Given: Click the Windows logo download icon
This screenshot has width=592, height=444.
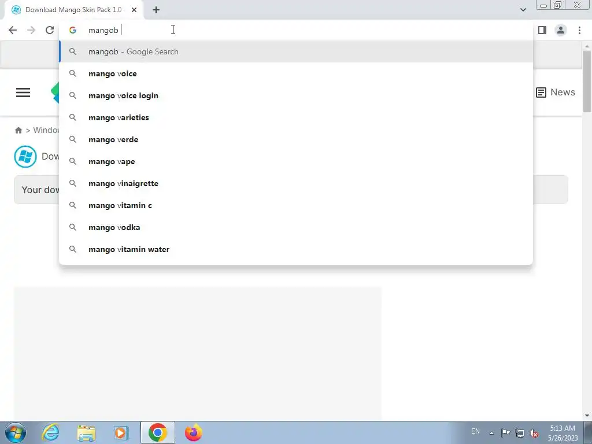Looking at the screenshot, I should tap(25, 156).
